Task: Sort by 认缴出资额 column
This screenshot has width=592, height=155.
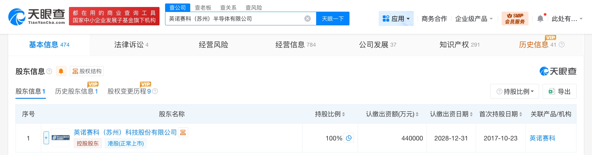Action: (417, 114)
